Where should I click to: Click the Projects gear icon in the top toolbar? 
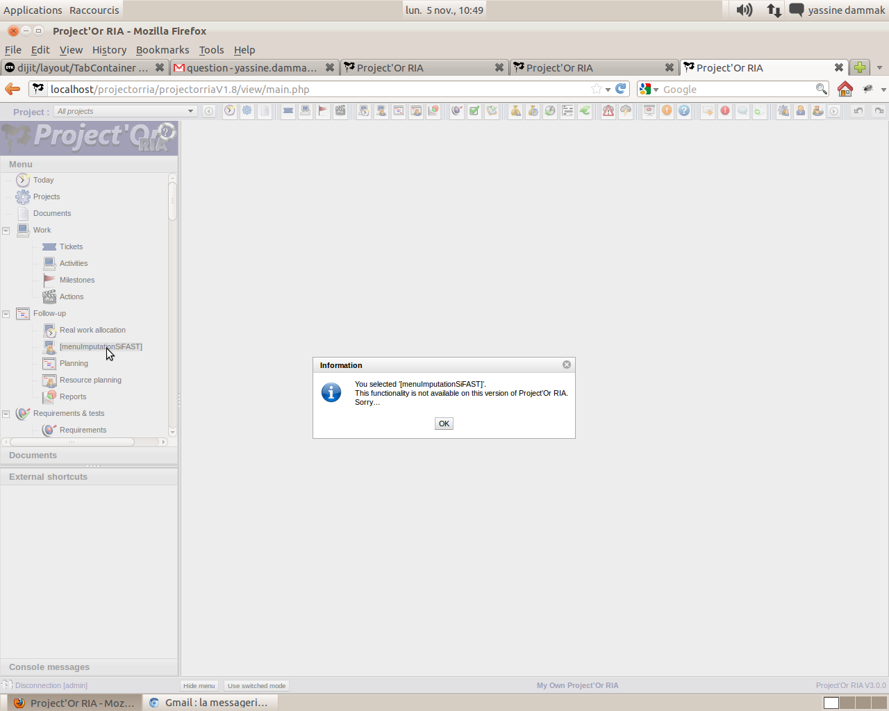(x=247, y=111)
